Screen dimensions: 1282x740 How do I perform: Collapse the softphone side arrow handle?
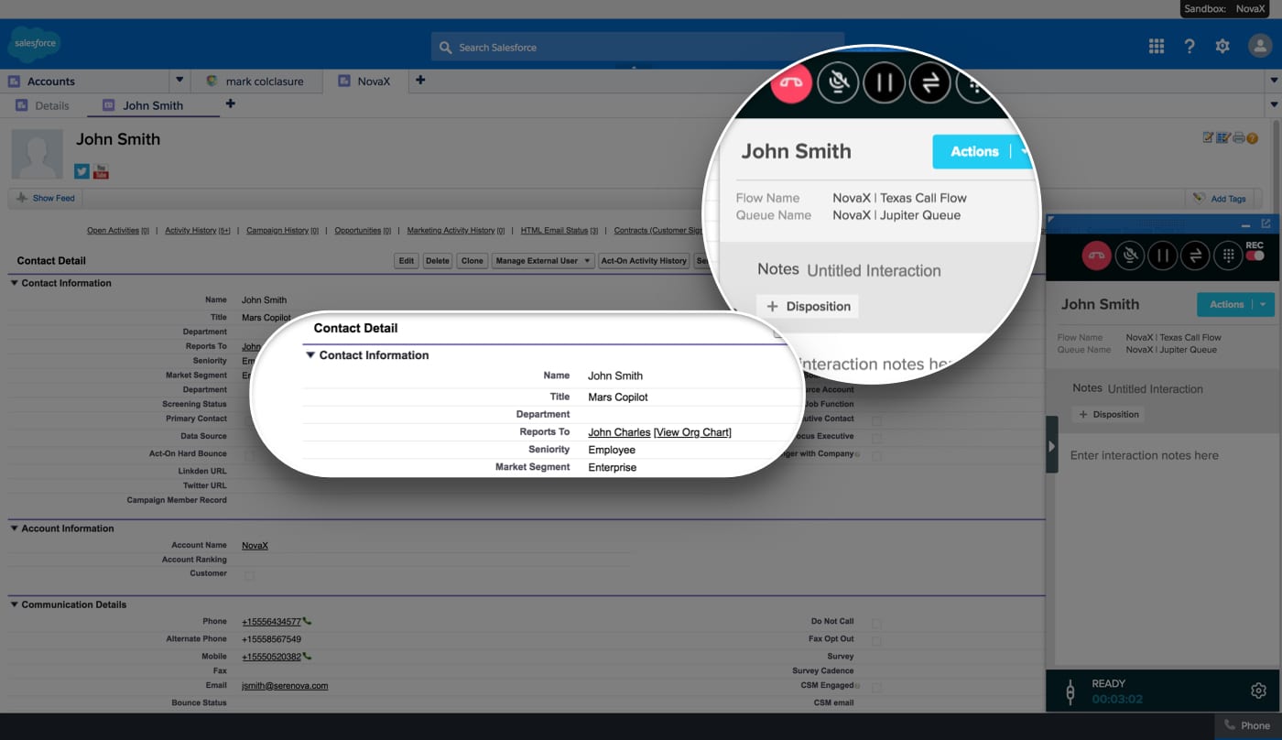pos(1052,444)
